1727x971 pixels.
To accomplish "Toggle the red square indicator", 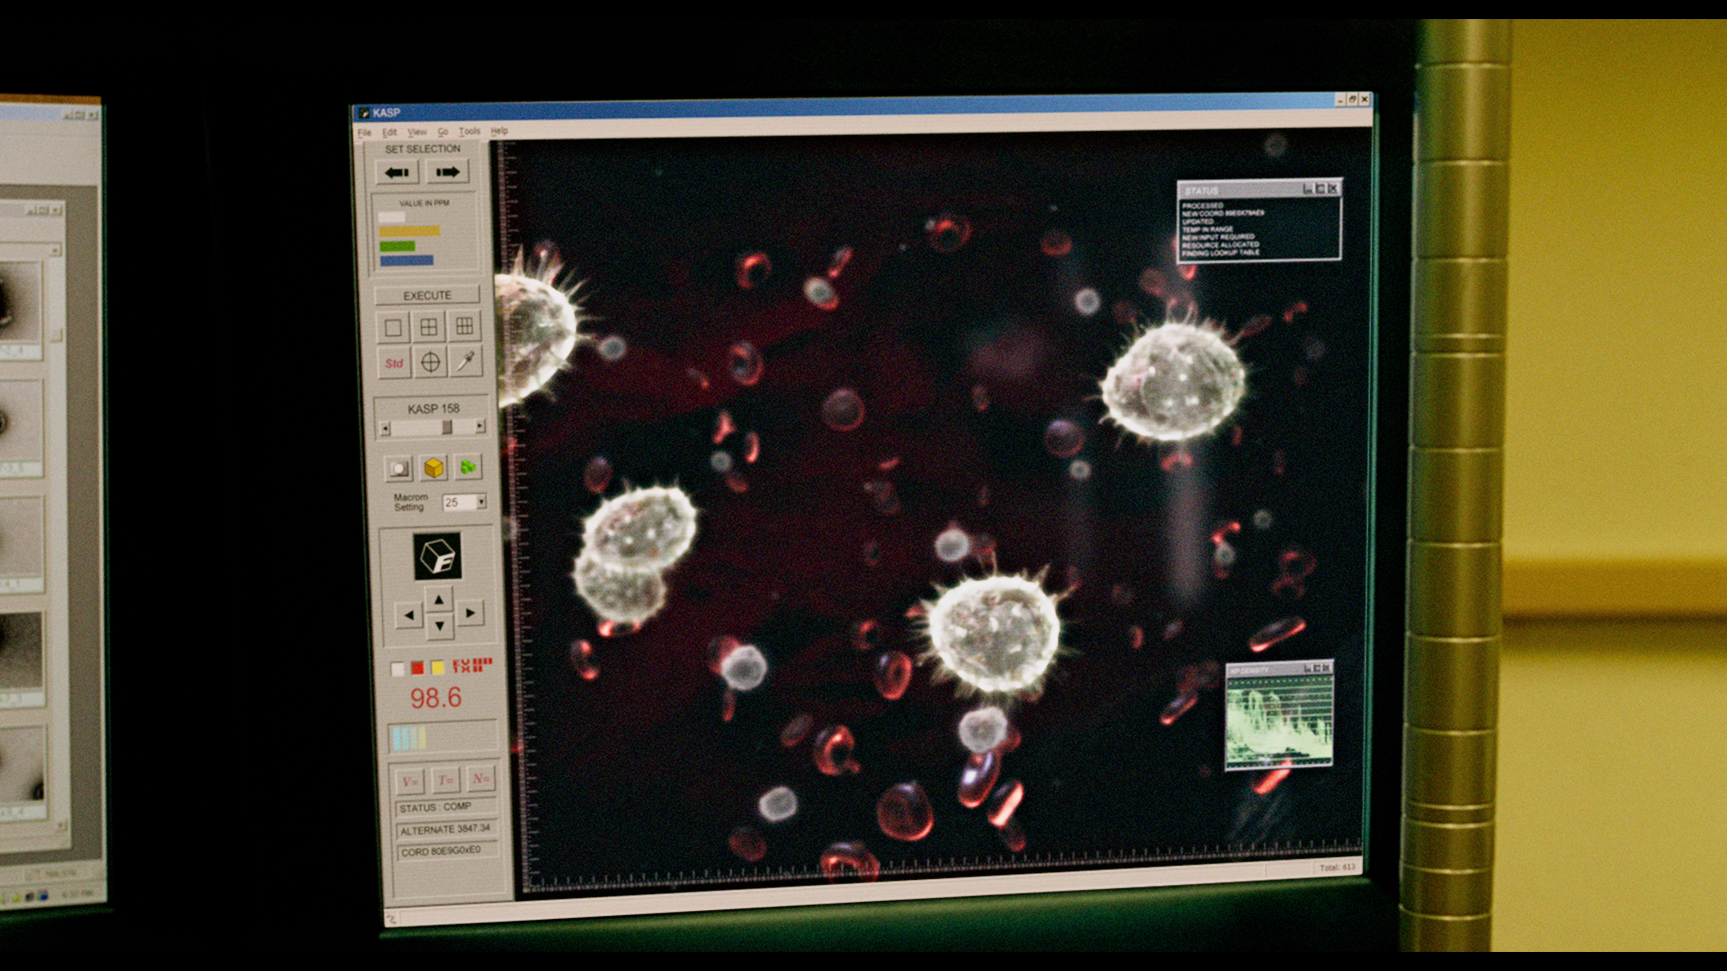I will pyautogui.click(x=418, y=668).
